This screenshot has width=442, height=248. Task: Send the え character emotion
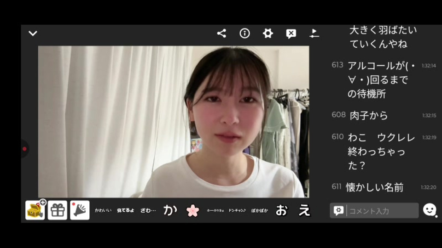click(x=304, y=210)
